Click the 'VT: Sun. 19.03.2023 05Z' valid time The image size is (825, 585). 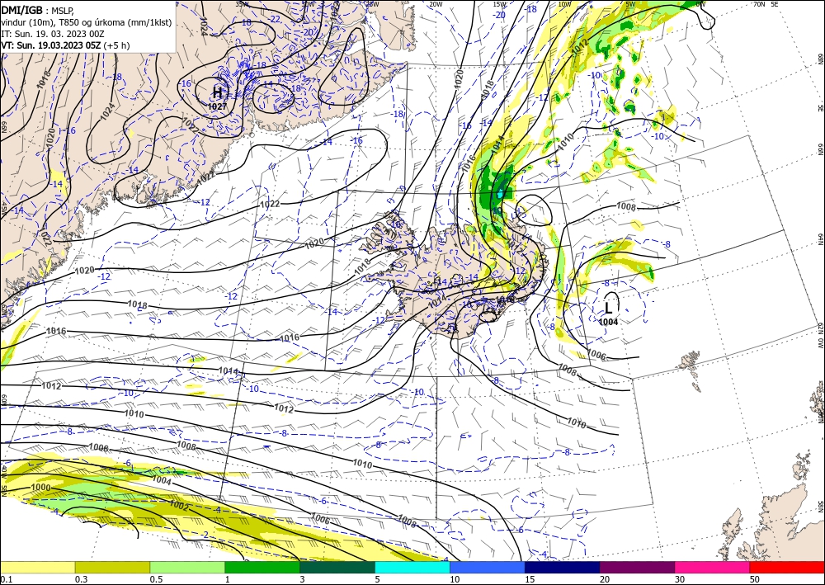(x=51, y=45)
